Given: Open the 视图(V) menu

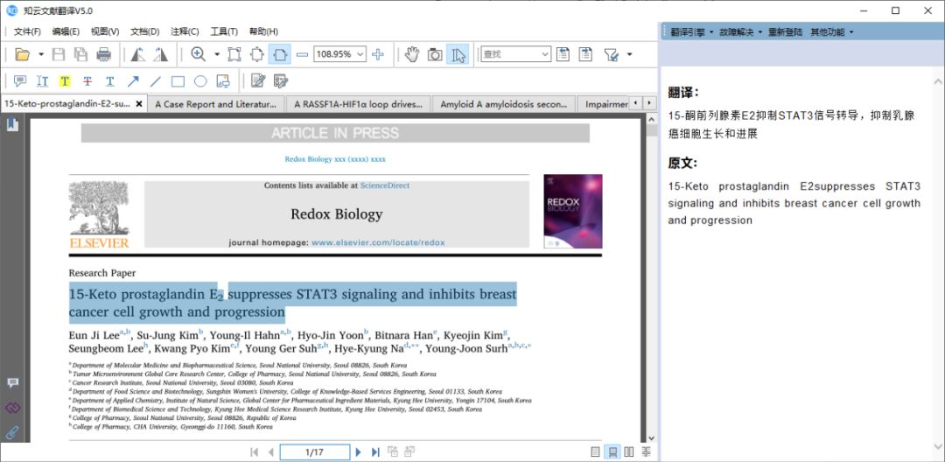Looking at the screenshot, I should [105, 31].
